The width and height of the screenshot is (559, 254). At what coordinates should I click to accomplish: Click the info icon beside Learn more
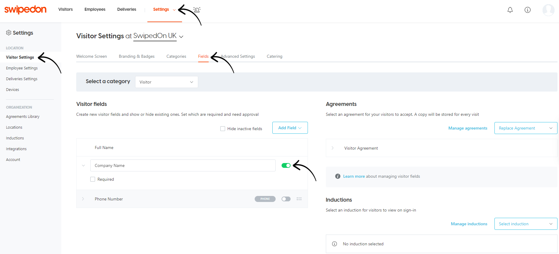point(337,176)
